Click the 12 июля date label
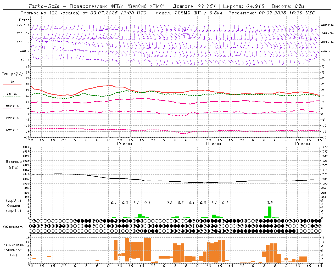The width and height of the screenshot is (335, 268). point(302,144)
